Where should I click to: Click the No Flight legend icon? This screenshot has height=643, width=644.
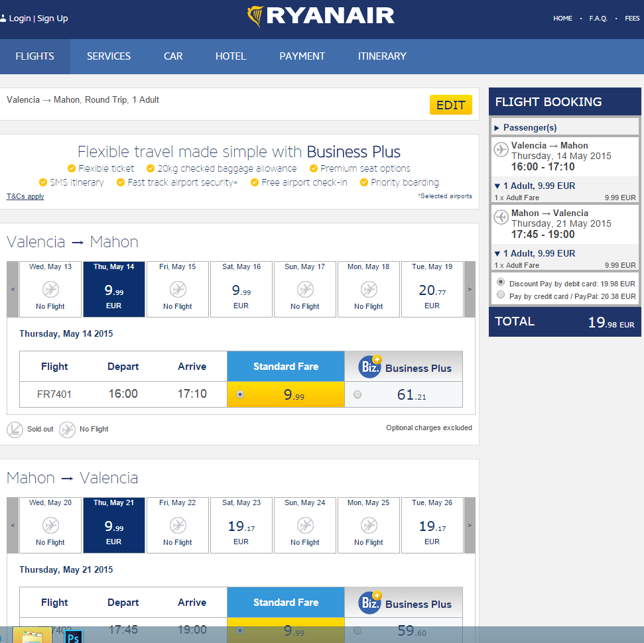point(67,430)
